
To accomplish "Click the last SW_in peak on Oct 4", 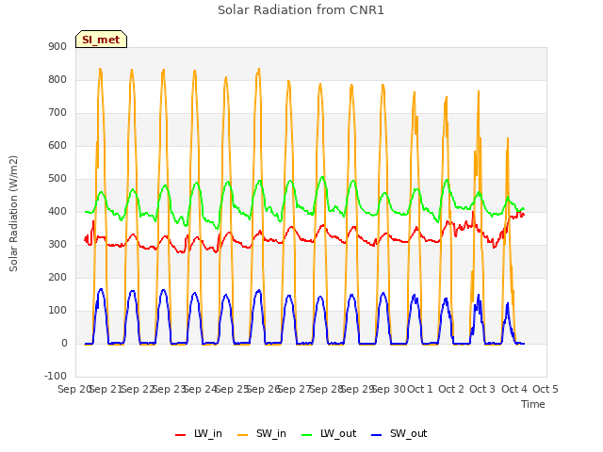I will (508, 138).
